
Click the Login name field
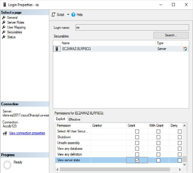[x=132, y=27]
